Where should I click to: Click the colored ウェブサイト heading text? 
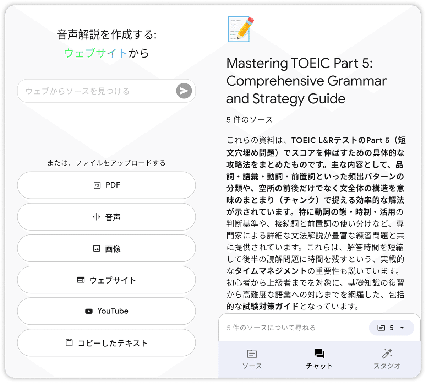click(95, 53)
